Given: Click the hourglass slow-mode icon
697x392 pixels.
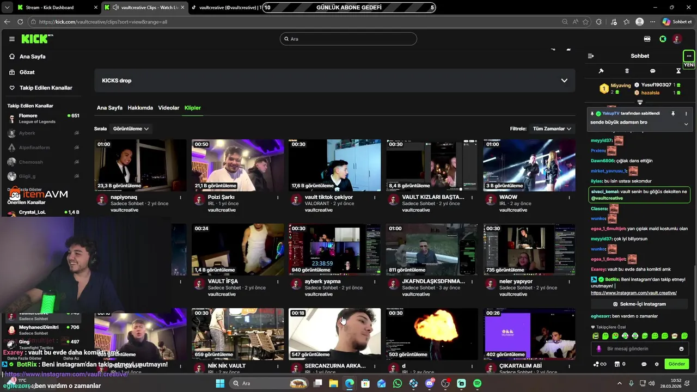Looking at the screenshot, I should [x=678, y=71].
